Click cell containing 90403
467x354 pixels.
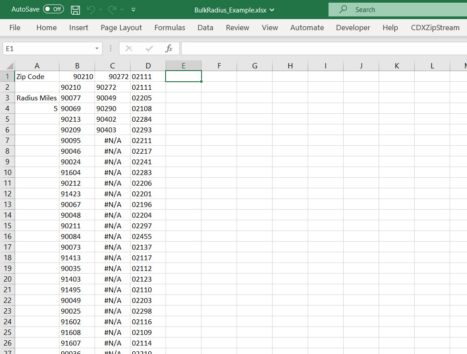(113, 130)
